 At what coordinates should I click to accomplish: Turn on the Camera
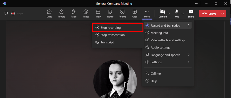click(163, 14)
